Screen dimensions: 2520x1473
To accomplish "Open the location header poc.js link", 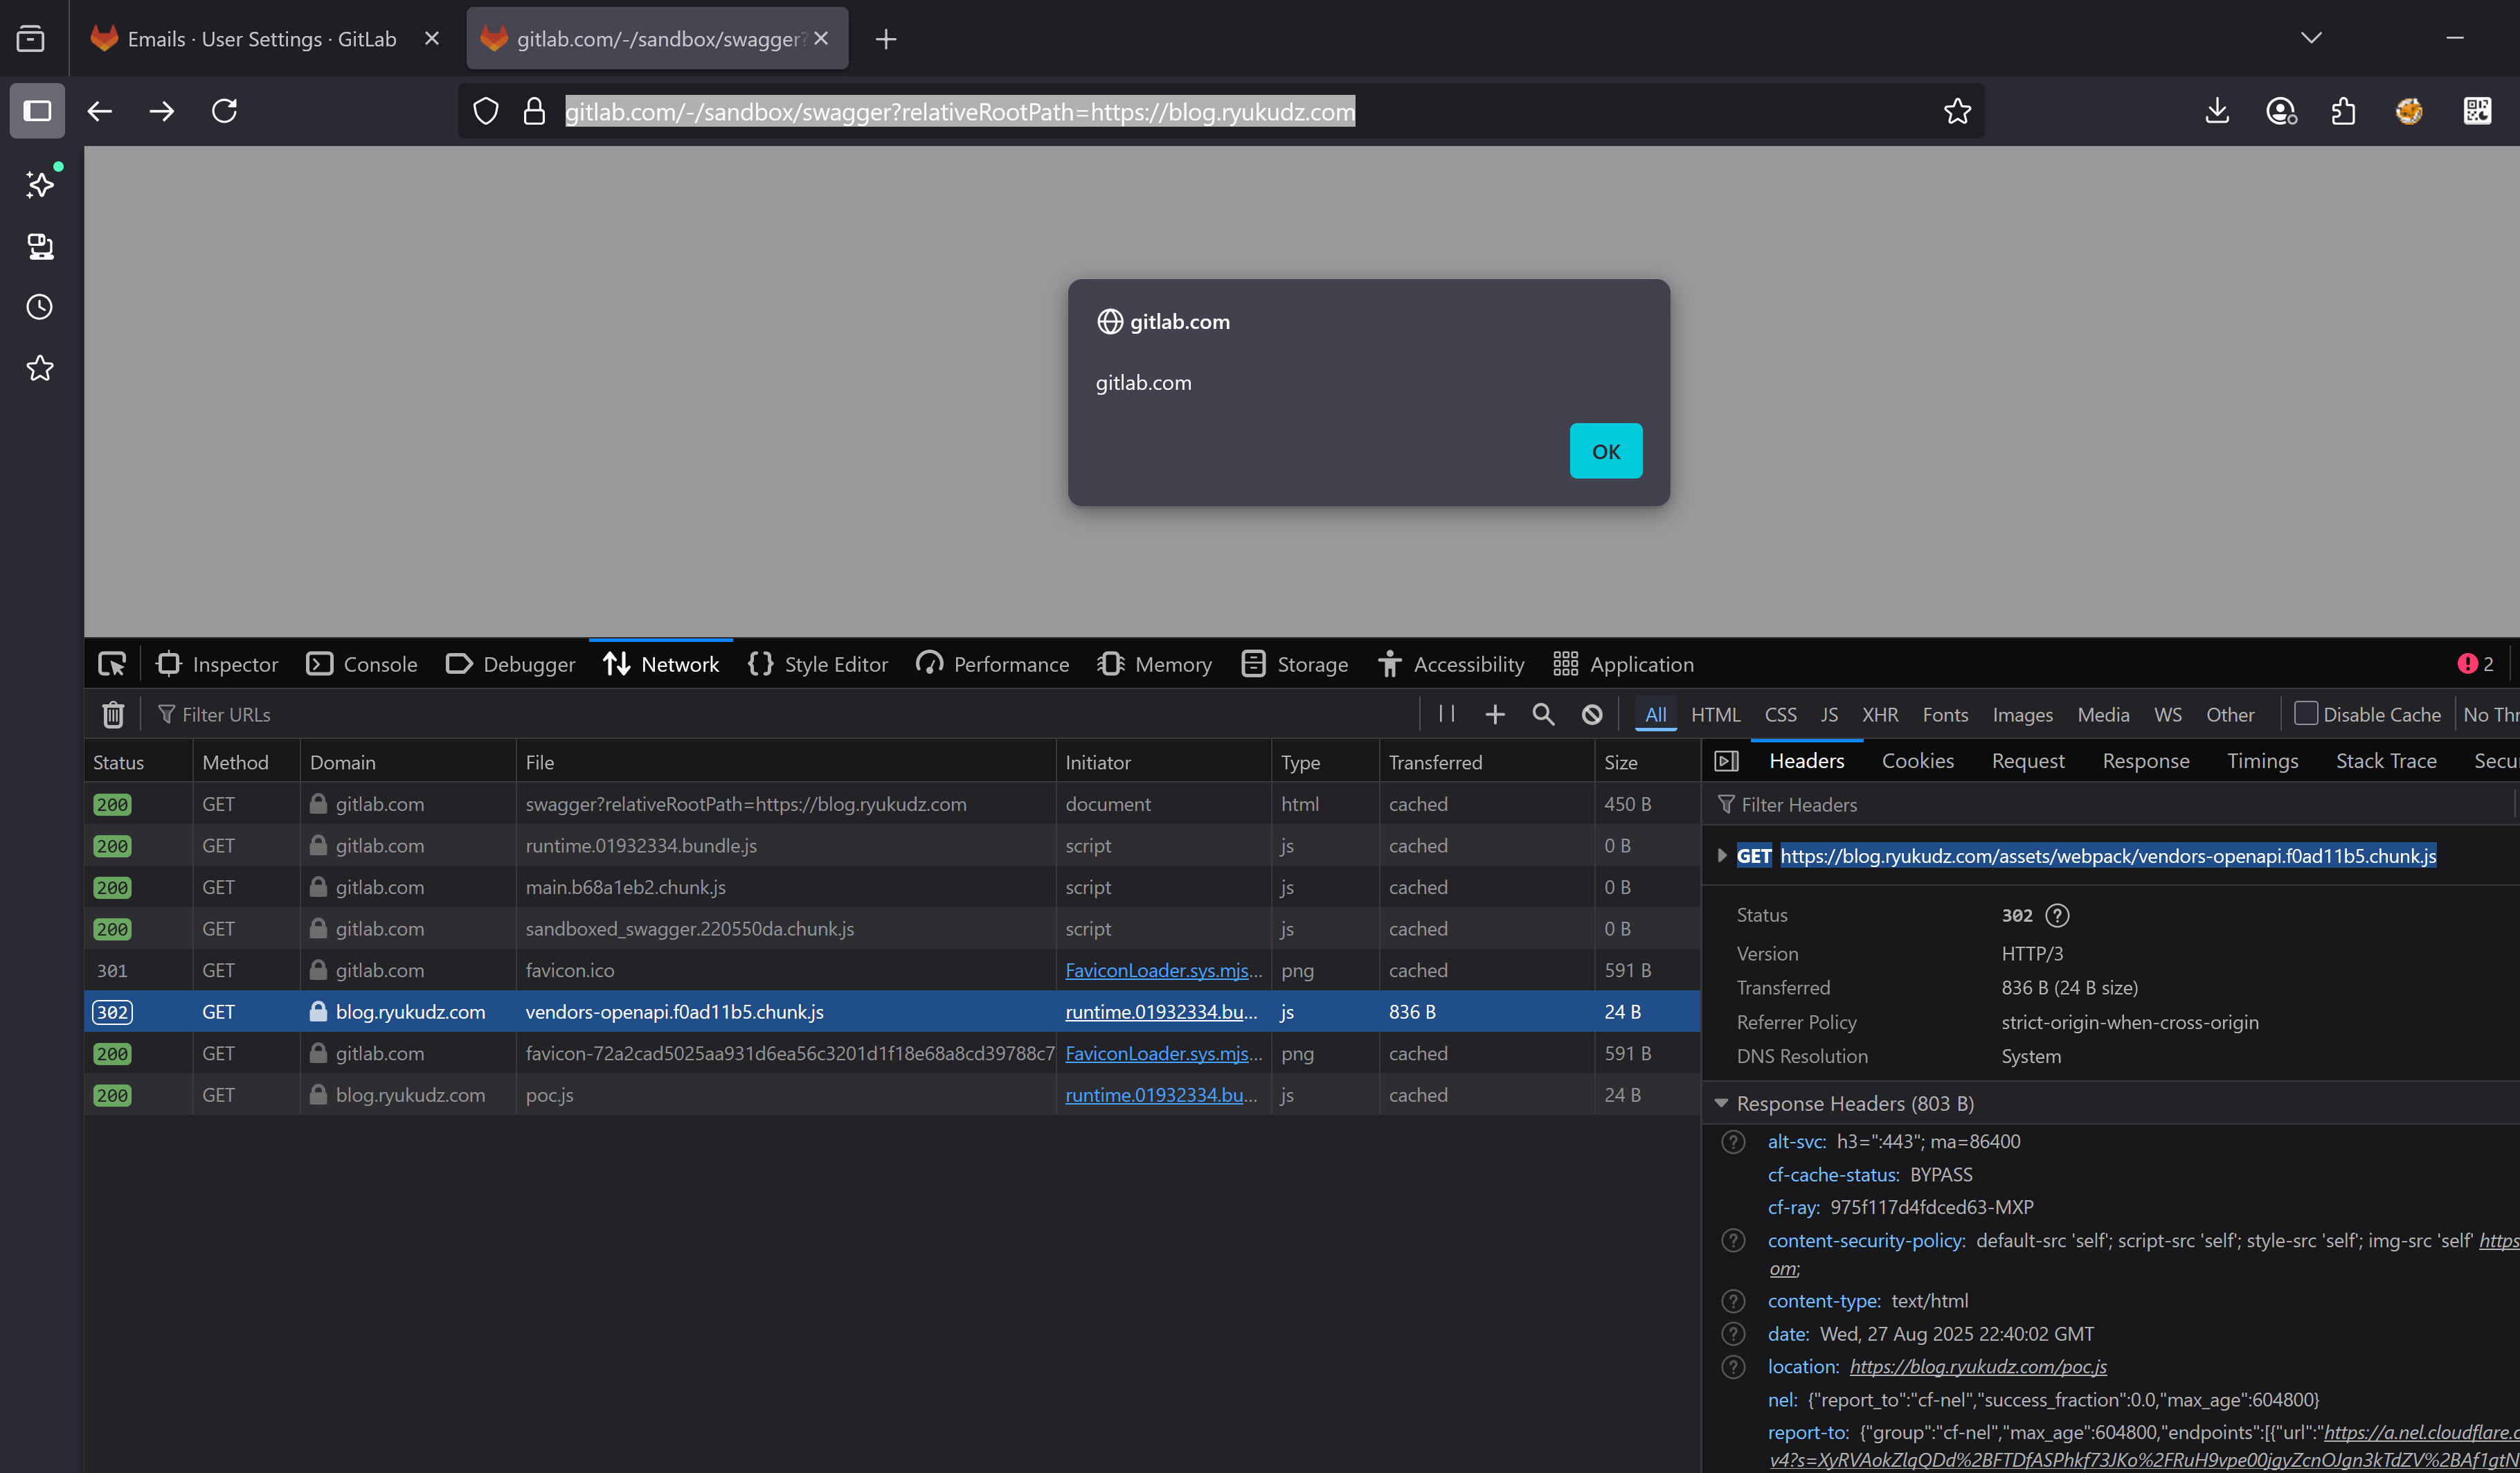I will (x=1977, y=1366).
